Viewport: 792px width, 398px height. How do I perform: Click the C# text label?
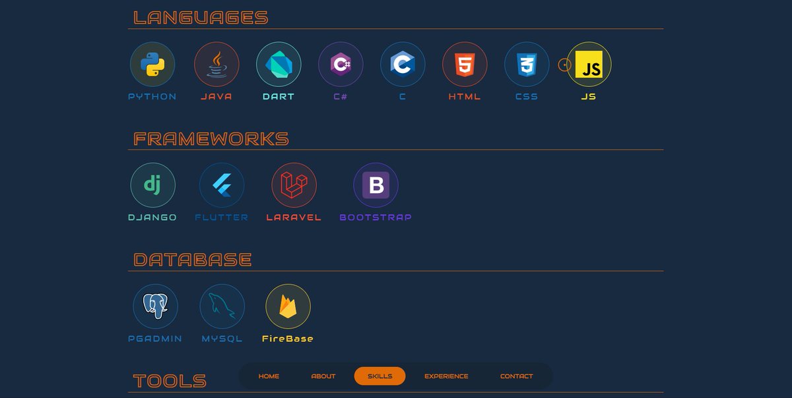(341, 96)
